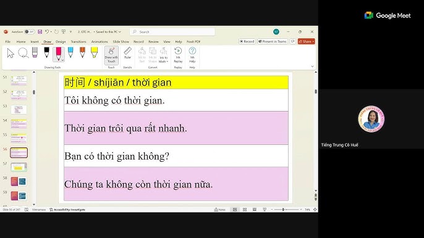Select the black pen
This screenshot has width=424, height=238.
pyautogui.click(x=46, y=52)
